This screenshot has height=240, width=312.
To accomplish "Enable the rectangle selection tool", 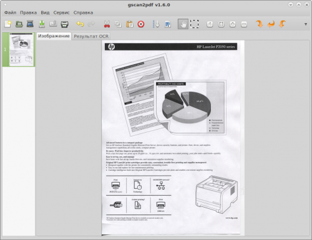I will click(x=195, y=24).
